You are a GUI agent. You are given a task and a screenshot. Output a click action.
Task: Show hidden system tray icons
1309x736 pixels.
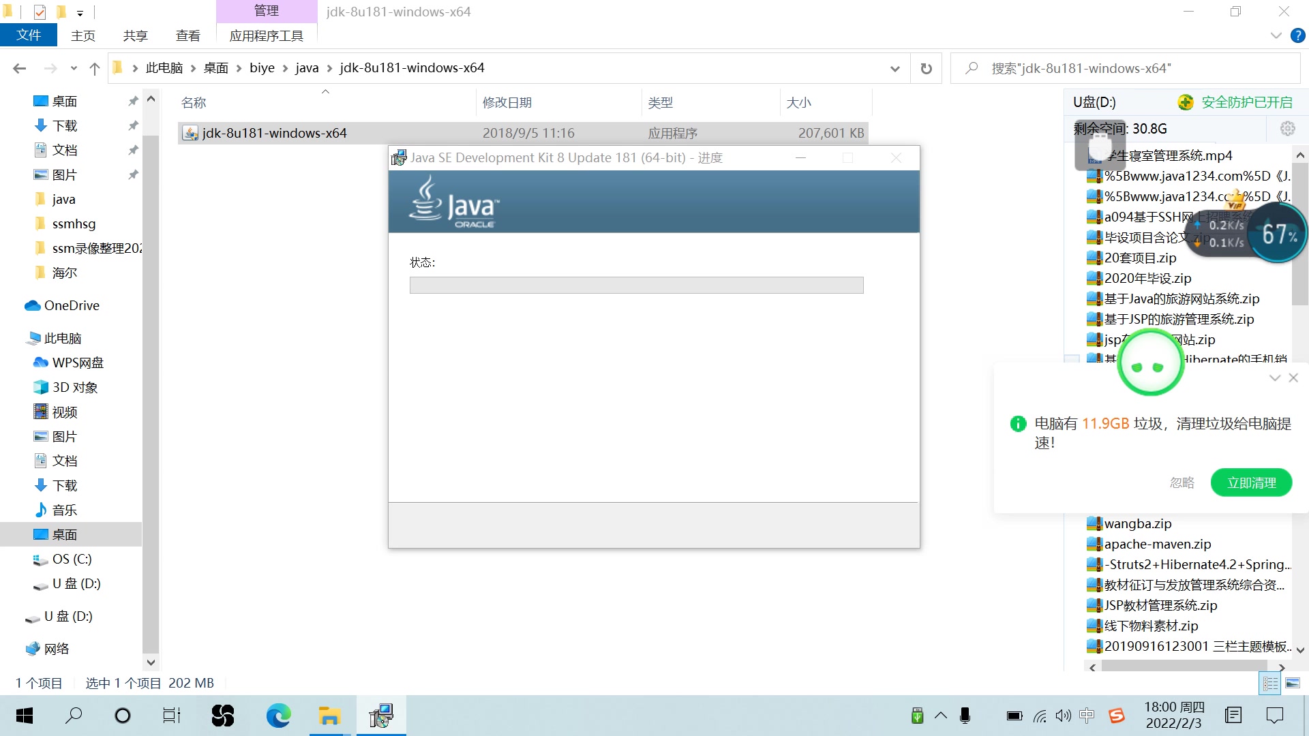[x=941, y=716]
